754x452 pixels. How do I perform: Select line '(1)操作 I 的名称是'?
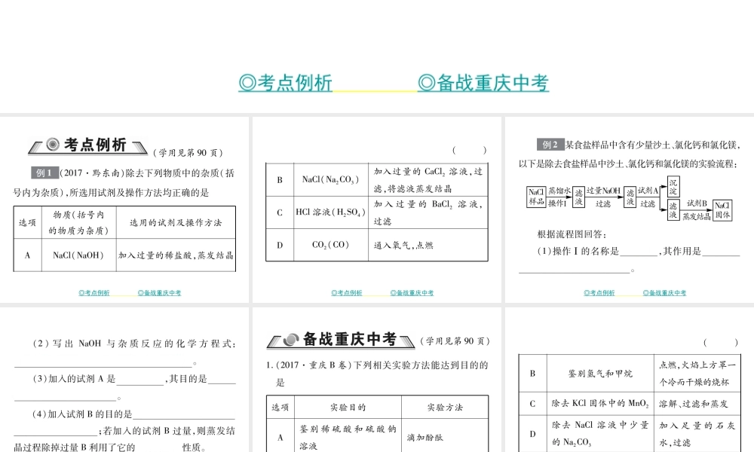coord(578,251)
